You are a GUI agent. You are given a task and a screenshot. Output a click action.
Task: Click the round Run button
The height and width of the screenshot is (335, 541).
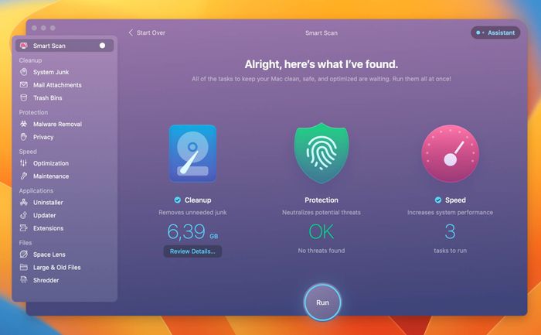point(322,303)
